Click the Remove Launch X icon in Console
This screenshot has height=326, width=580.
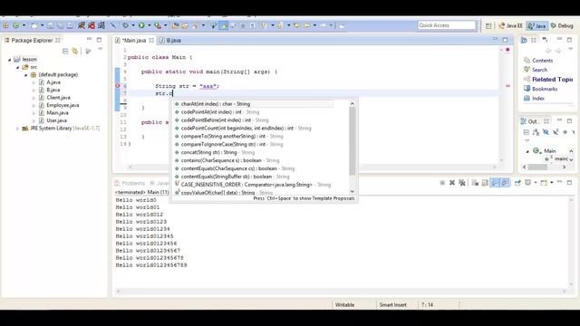click(x=452, y=183)
